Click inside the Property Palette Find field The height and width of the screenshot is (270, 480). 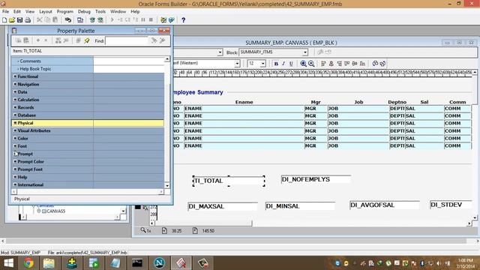tap(127, 40)
